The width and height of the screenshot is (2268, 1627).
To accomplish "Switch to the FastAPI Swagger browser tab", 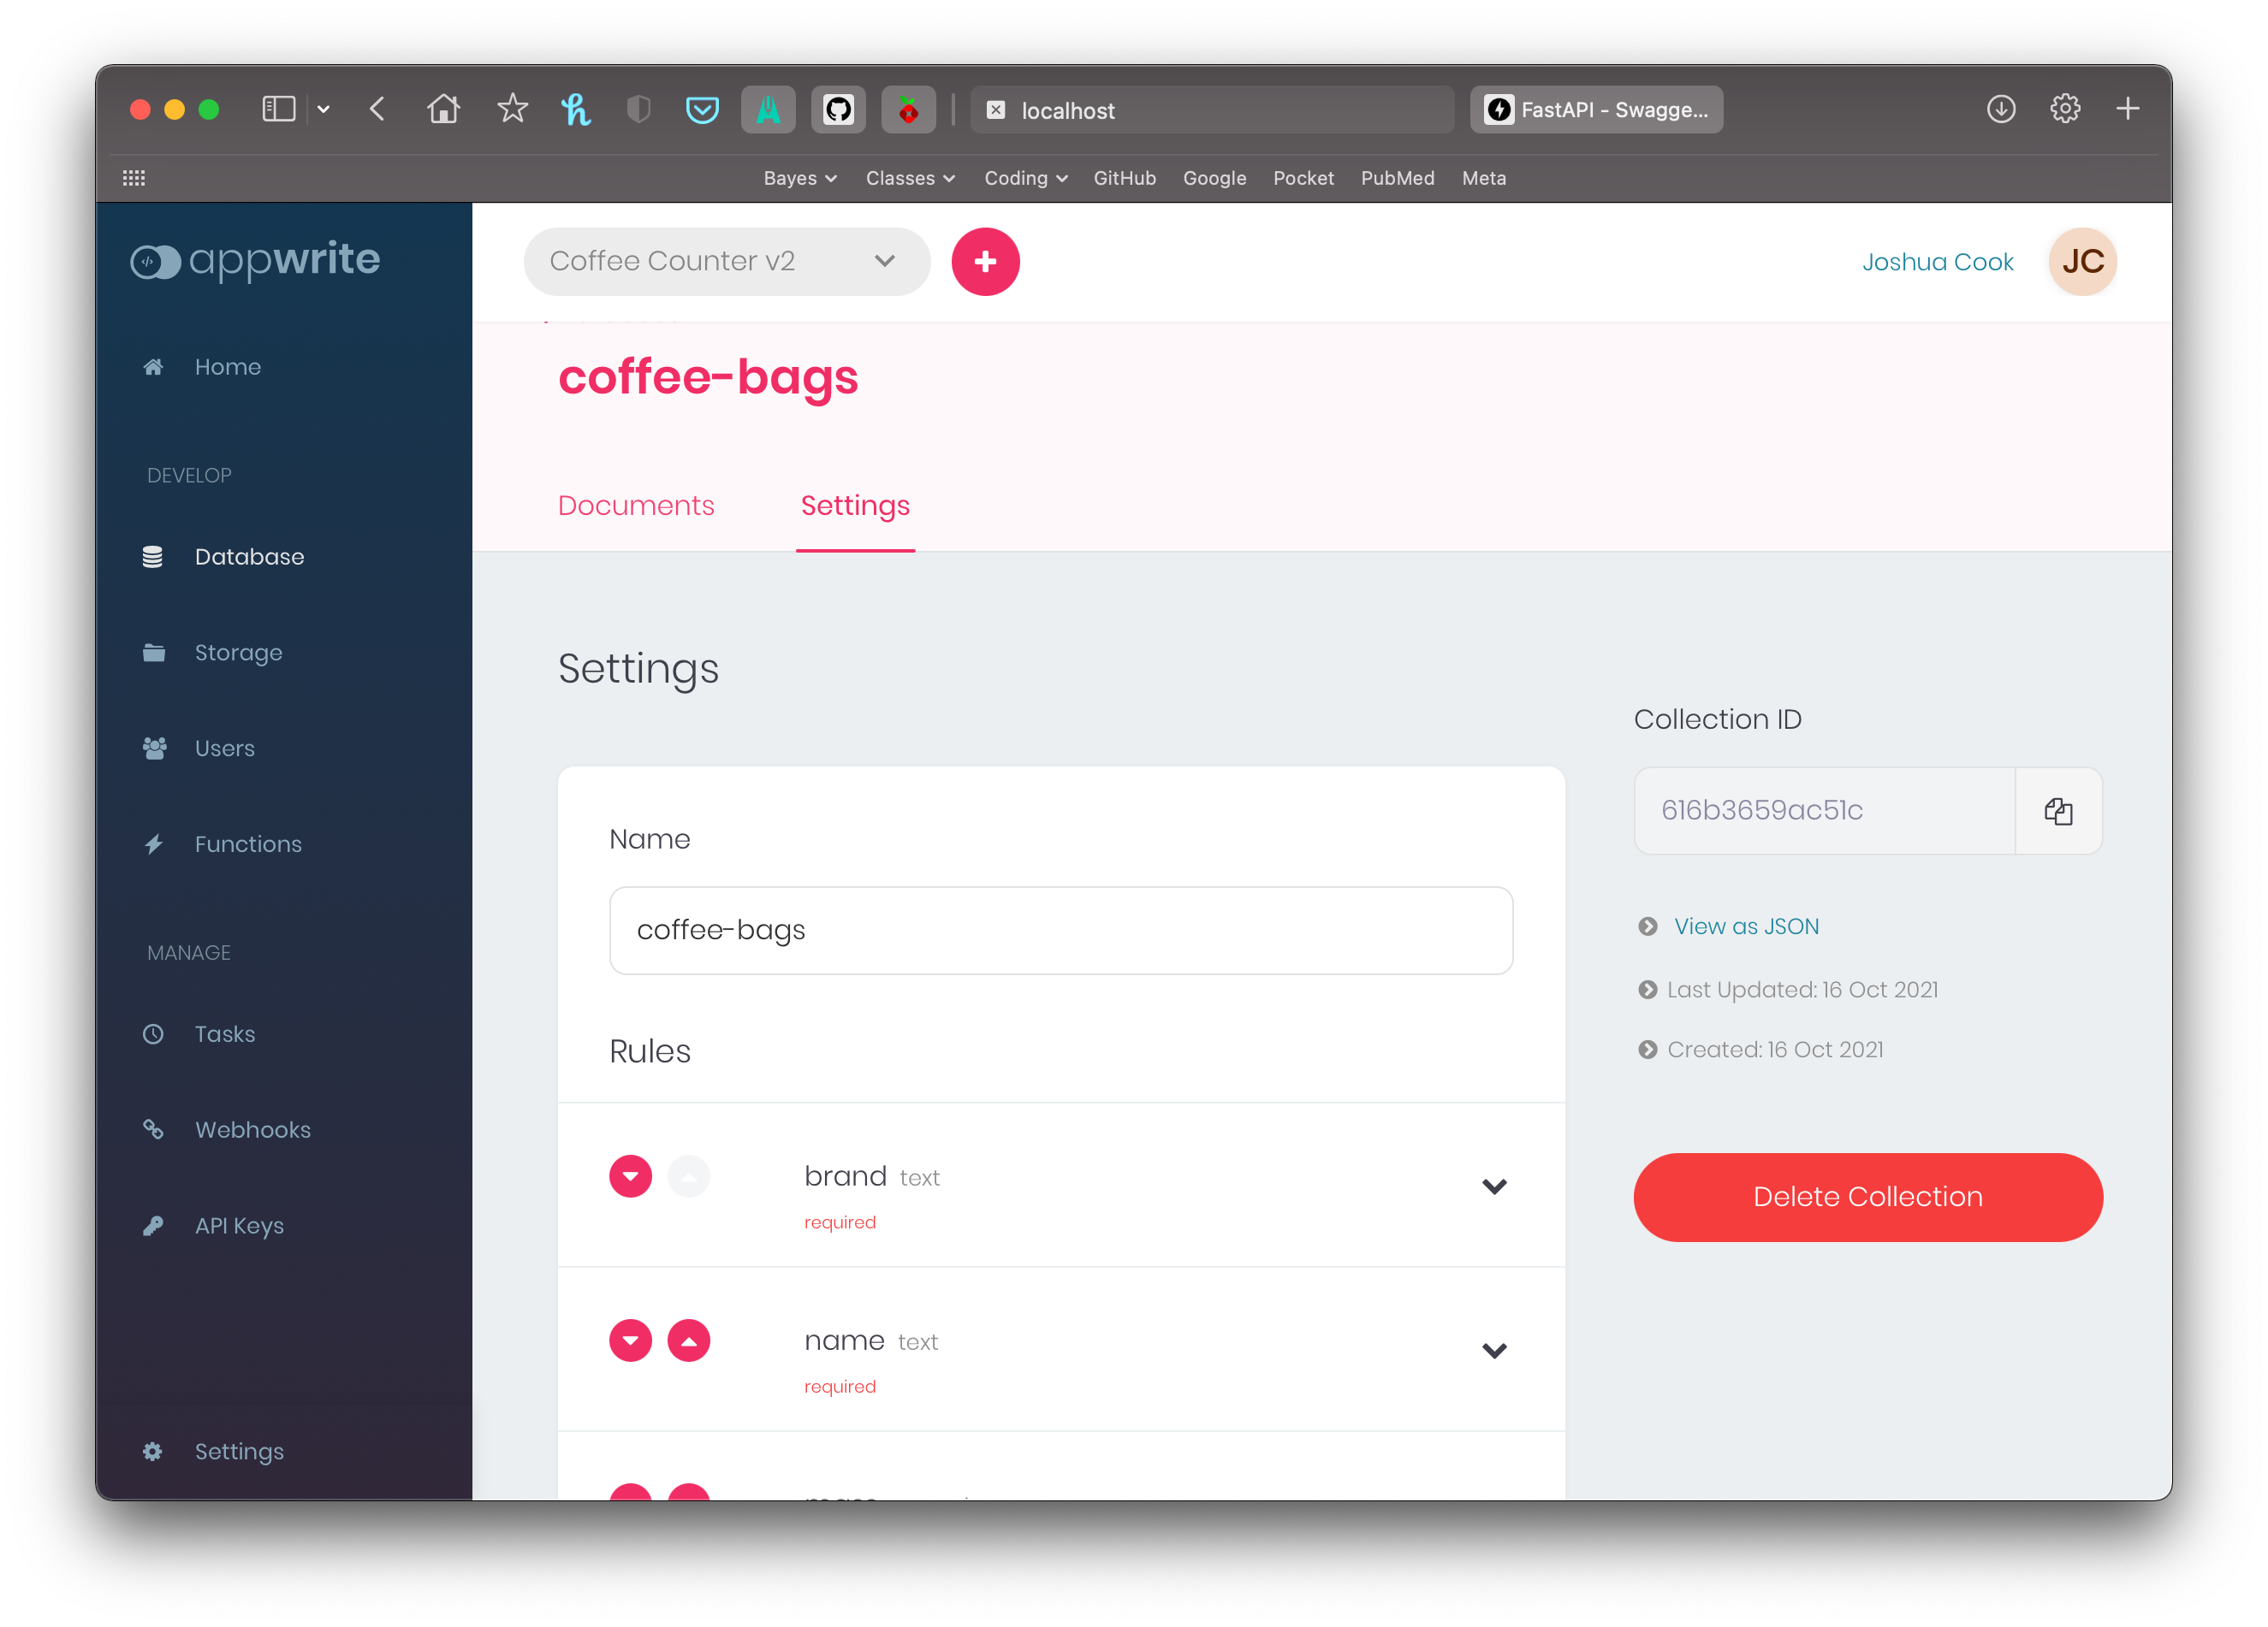I will point(1596,110).
